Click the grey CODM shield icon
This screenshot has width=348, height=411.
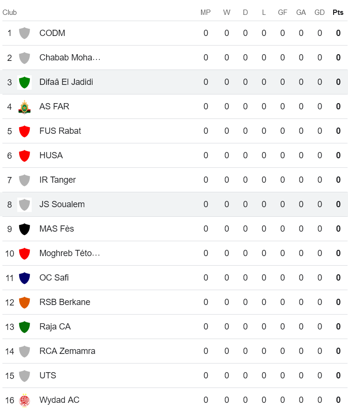tap(24, 33)
